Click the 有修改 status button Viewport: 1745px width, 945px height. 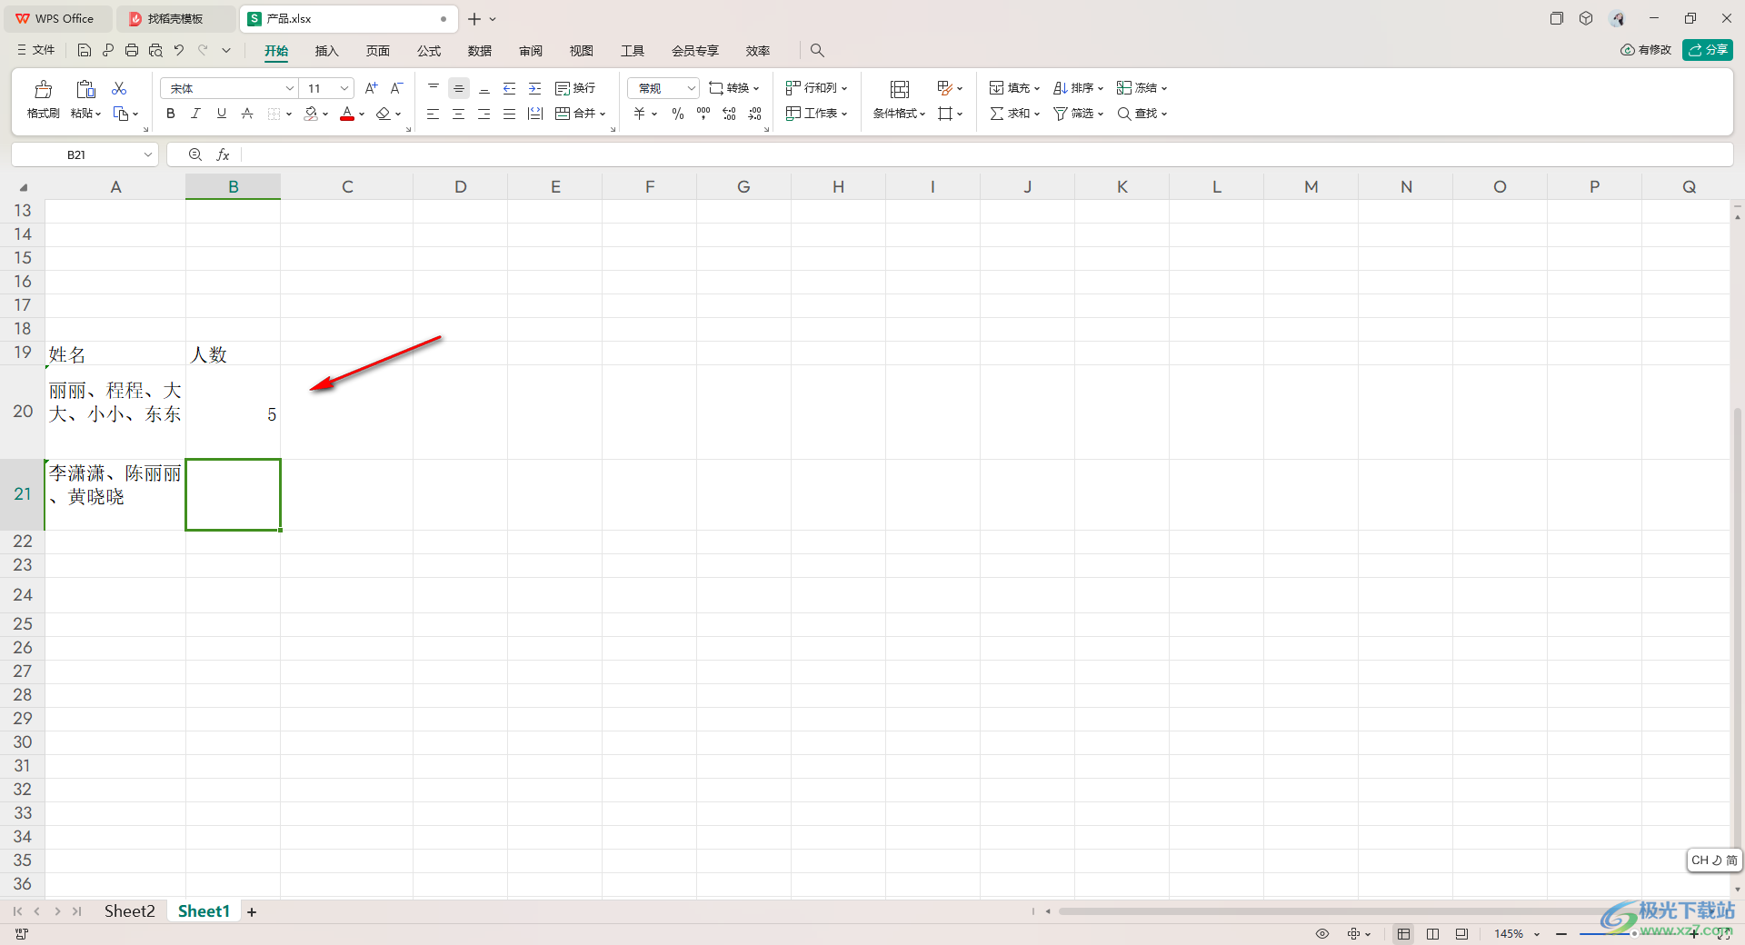pos(1646,50)
